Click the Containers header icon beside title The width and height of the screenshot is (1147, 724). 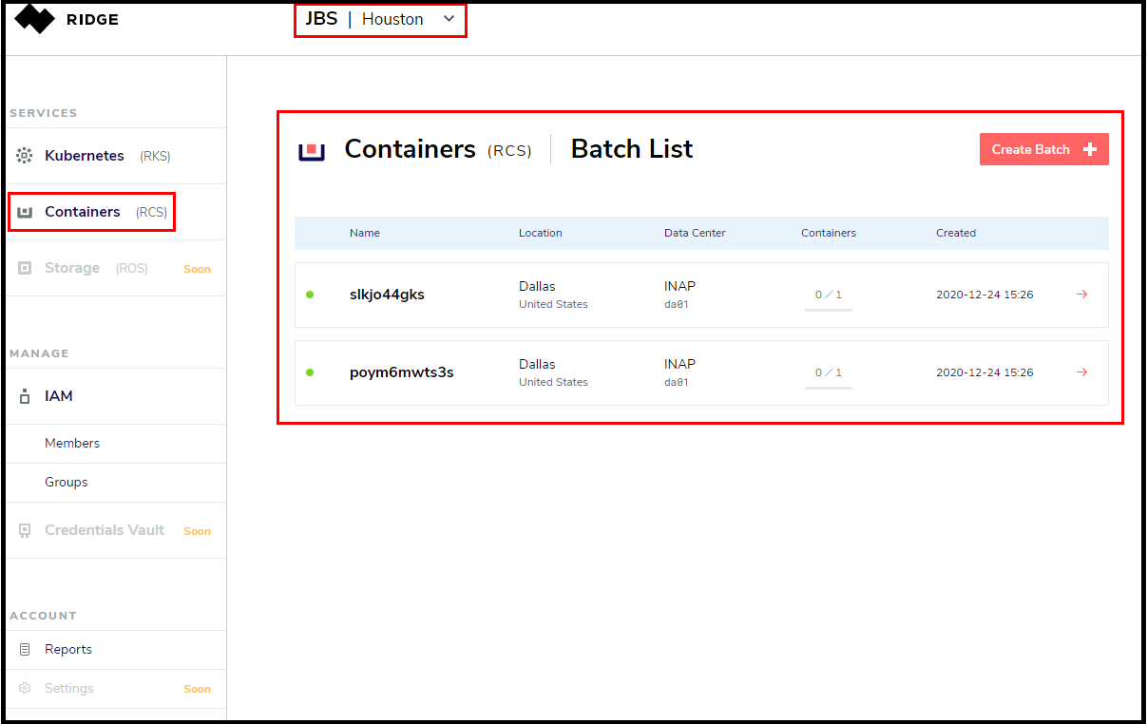click(x=312, y=151)
